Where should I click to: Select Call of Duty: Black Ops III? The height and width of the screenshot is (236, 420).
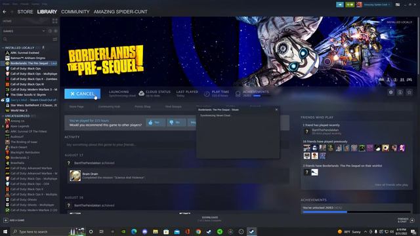click(28, 85)
